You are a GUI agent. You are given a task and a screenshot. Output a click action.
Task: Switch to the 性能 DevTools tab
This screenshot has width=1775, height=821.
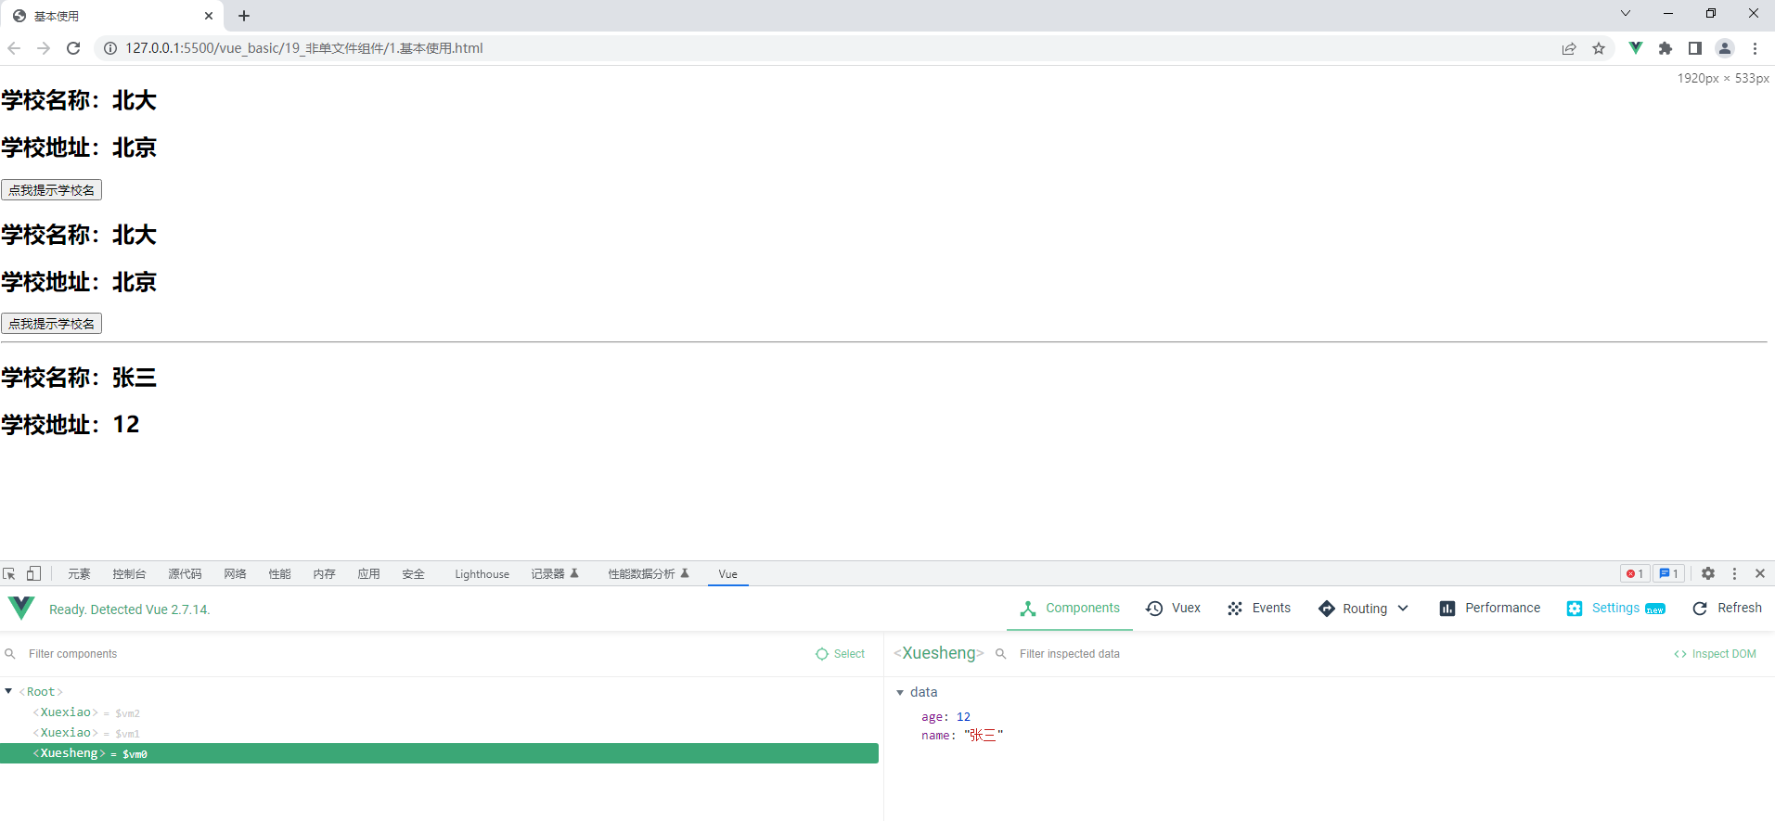(280, 574)
